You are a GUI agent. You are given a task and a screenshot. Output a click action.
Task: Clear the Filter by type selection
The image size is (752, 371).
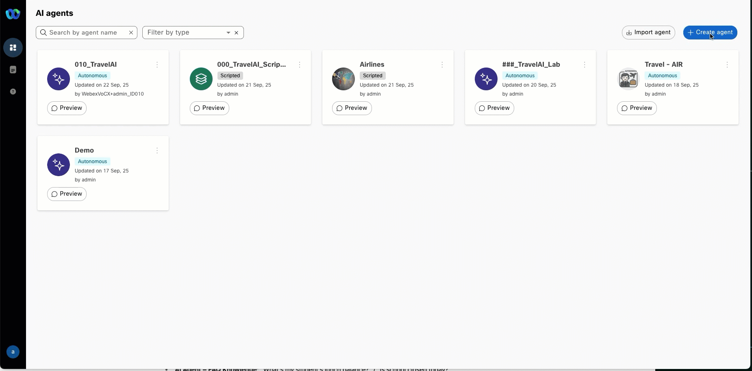[236, 33]
